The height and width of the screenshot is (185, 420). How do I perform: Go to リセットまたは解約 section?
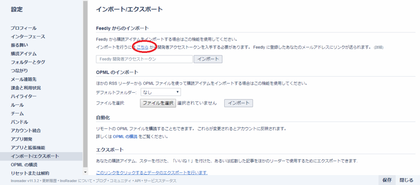coord(30,173)
